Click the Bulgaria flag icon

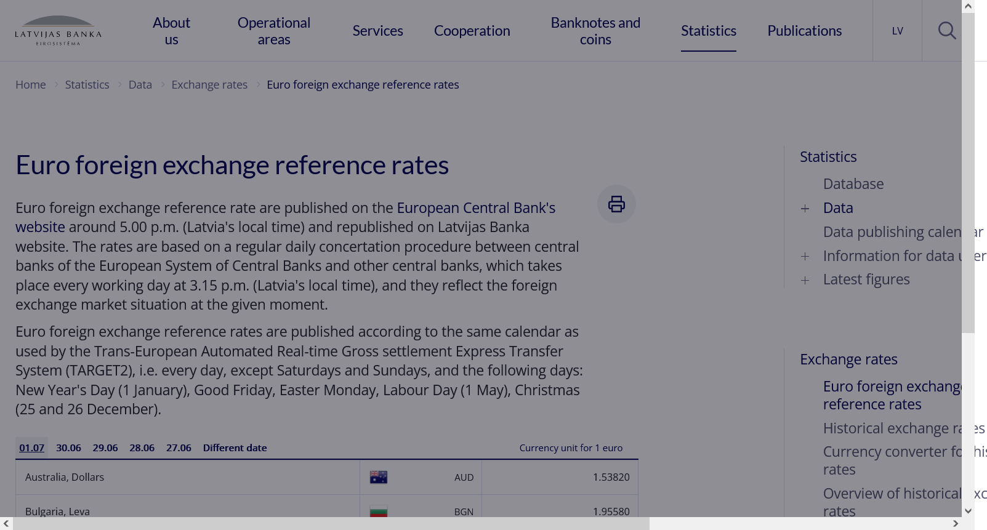379,511
